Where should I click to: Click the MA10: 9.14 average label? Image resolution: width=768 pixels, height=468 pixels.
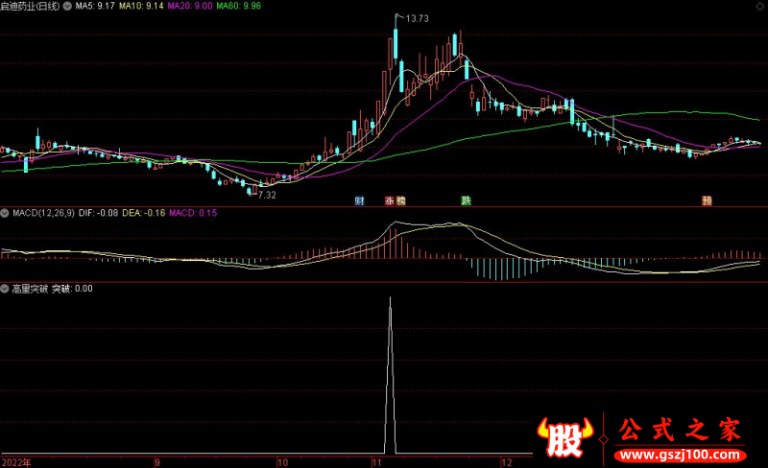click(141, 7)
